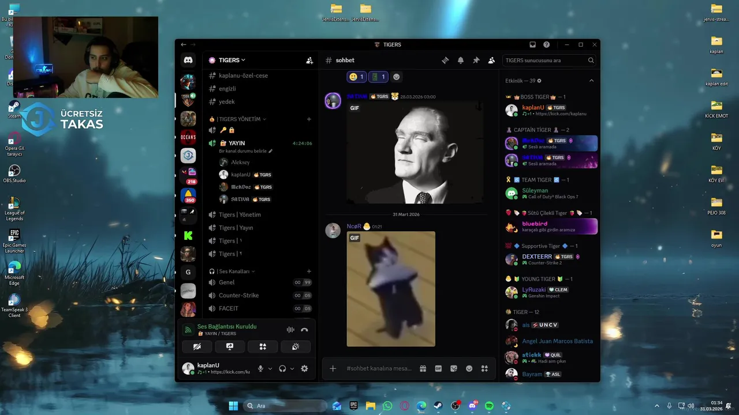Show pinned messages pin icon
739x415 pixels.
click(x=476, y=60)
